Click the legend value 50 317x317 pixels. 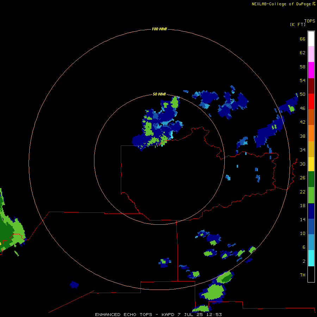coord(303,94)
